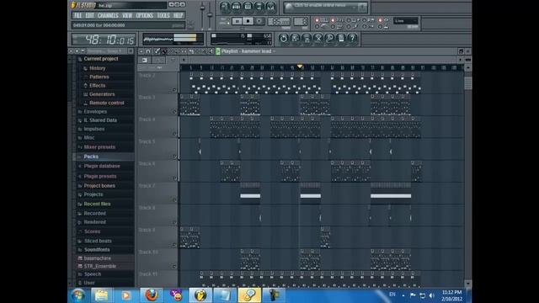The image size is (539, 303).
Task: Click the Save project shortcut icon
Action: (x=295, y=38)
